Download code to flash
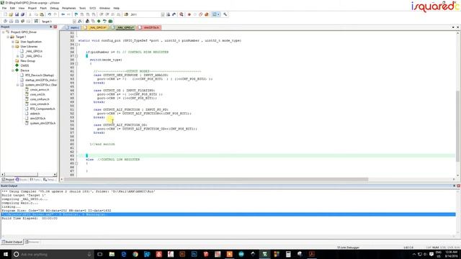This screenshot has width=461, height=259. [x=36, y=21]
